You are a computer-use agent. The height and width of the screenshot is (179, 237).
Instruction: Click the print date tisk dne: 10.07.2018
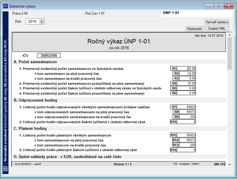[x=209, y=36]
